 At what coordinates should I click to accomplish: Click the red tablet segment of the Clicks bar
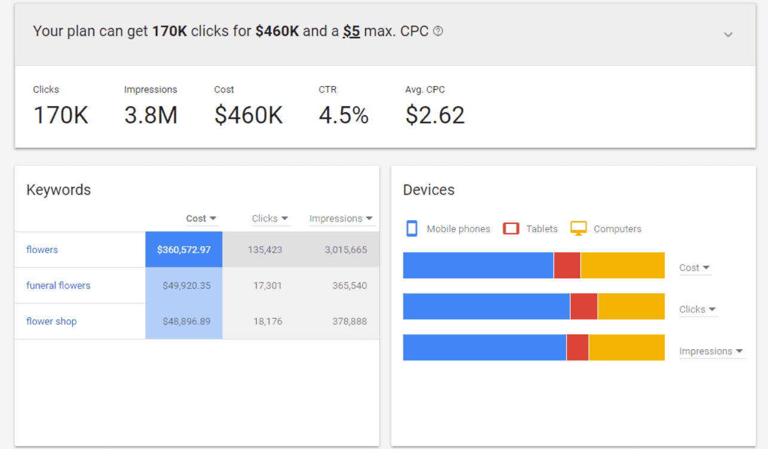583,306
